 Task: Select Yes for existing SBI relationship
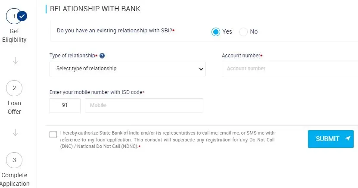[x=215, y=32]
